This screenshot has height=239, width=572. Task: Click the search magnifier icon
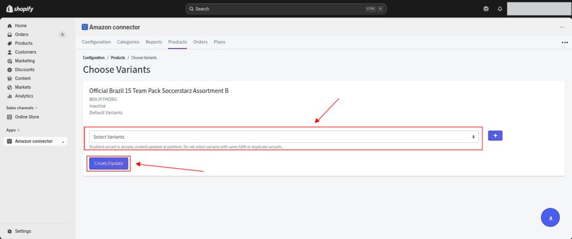(192, 9)
